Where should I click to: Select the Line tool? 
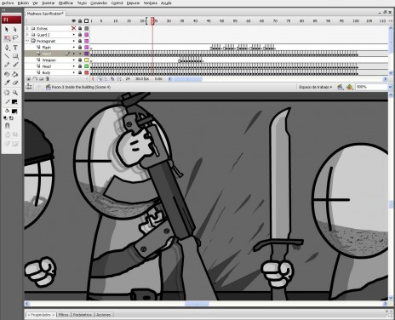click(x=7, y=56)
